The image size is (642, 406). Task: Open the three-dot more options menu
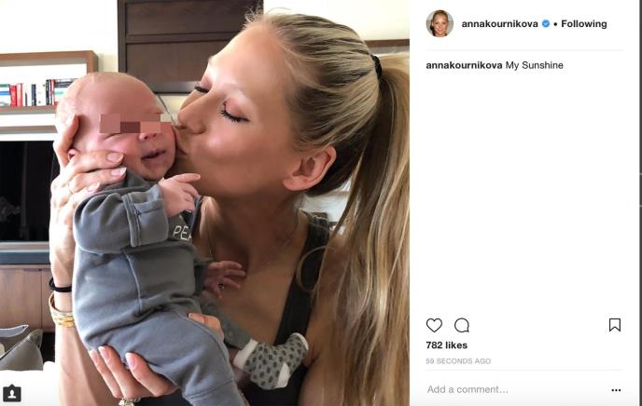(616, 390)
